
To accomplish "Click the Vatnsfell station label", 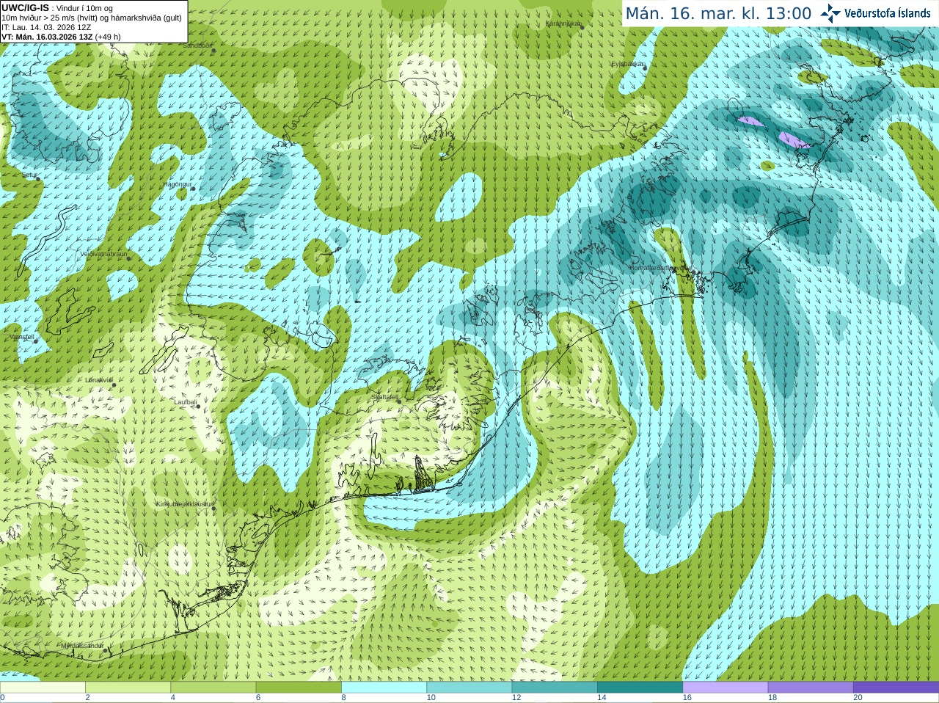I will [22, 337].
